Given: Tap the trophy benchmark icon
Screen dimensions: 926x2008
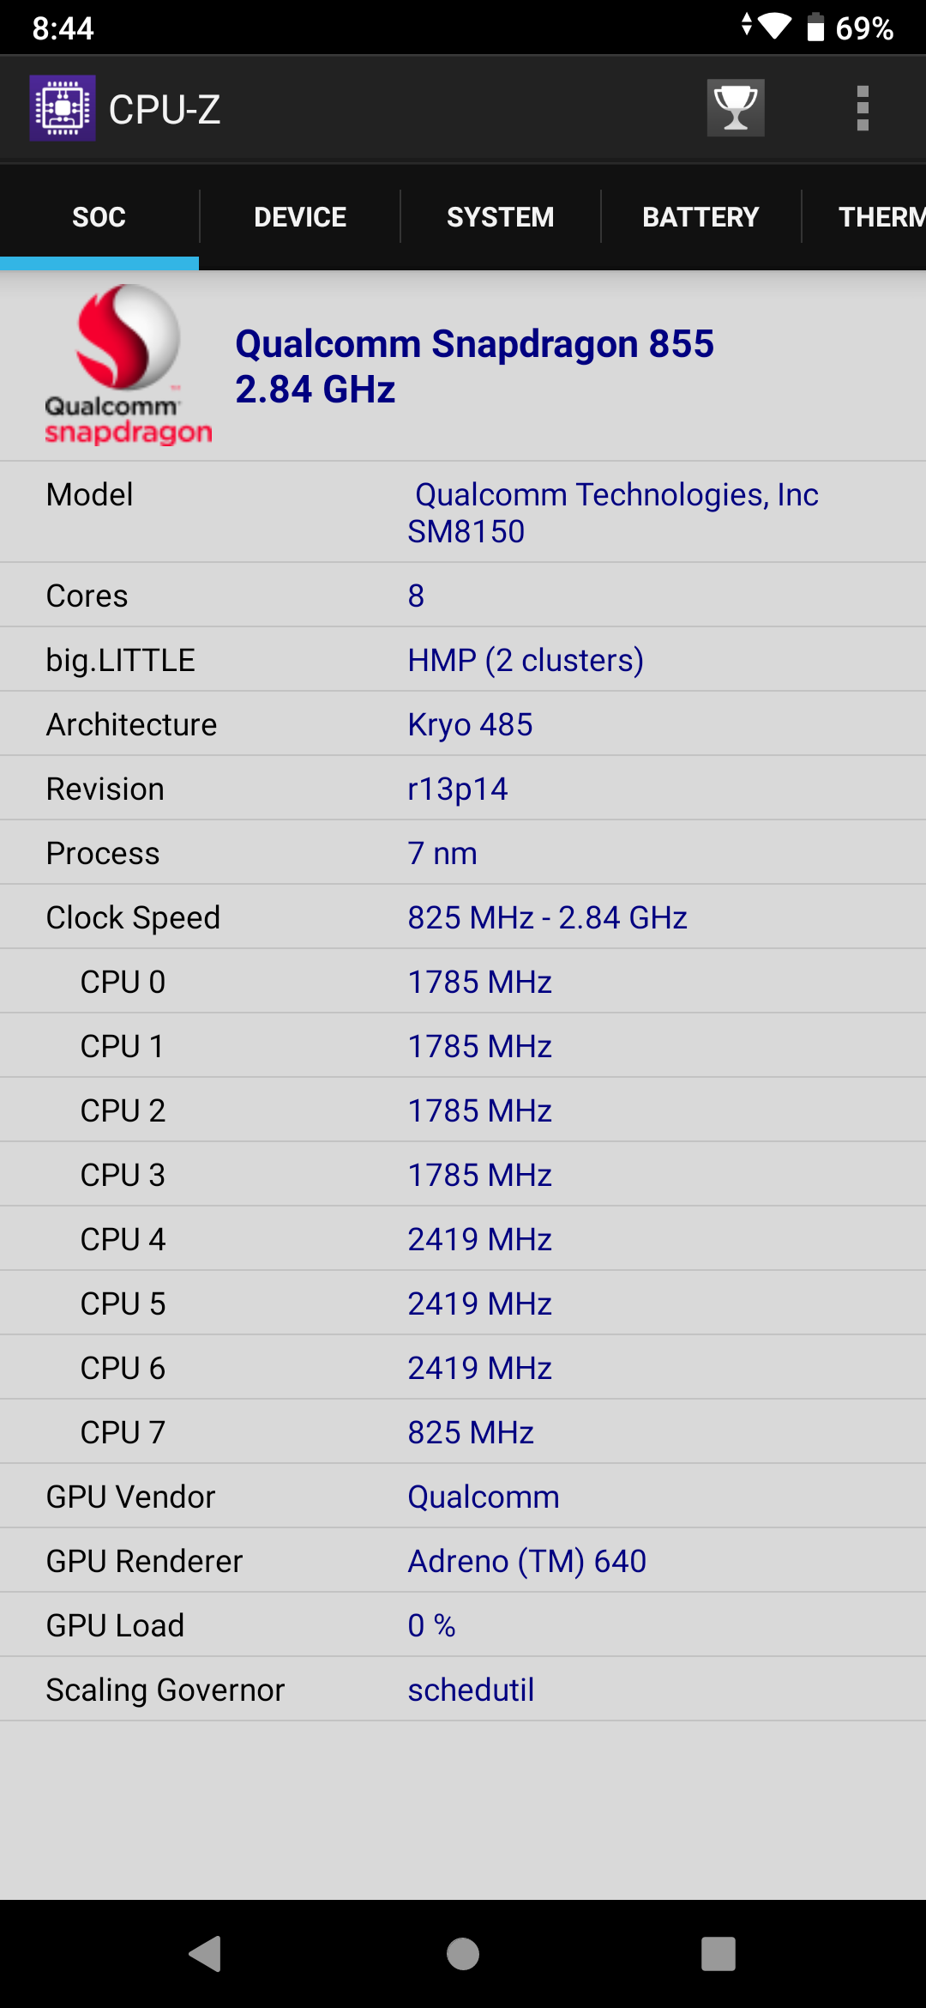Looking at the screenshot, I should pos(736,108).
